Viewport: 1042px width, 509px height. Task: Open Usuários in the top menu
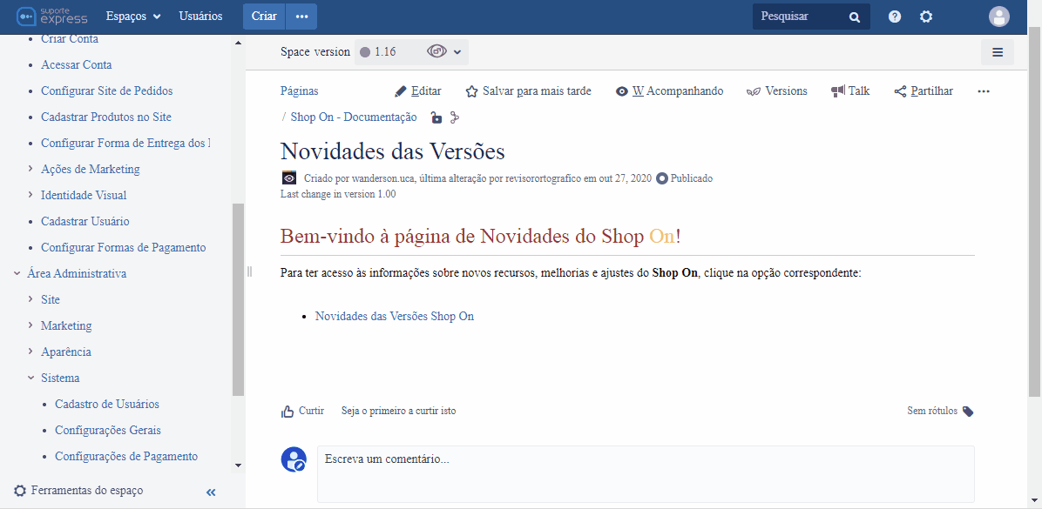(200, 17)
